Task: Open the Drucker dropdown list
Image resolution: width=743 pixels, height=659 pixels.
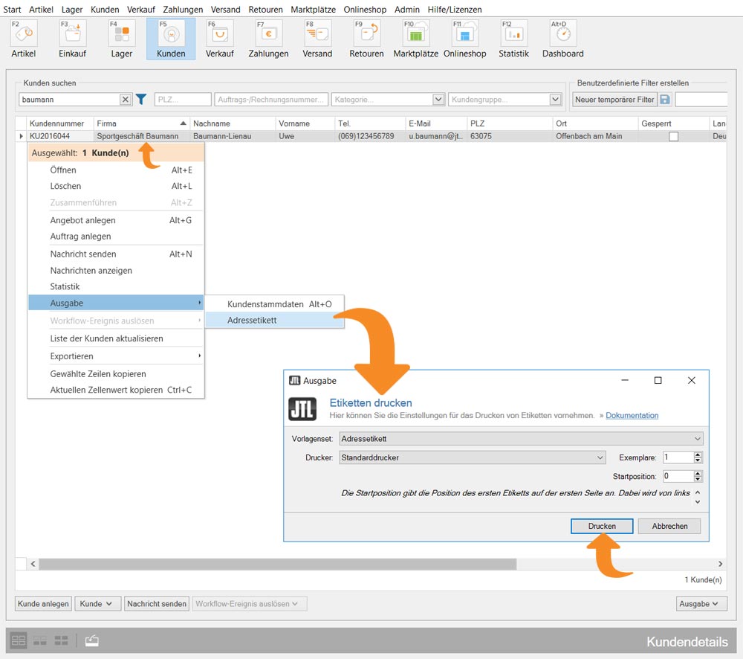Action: point(600,457)
